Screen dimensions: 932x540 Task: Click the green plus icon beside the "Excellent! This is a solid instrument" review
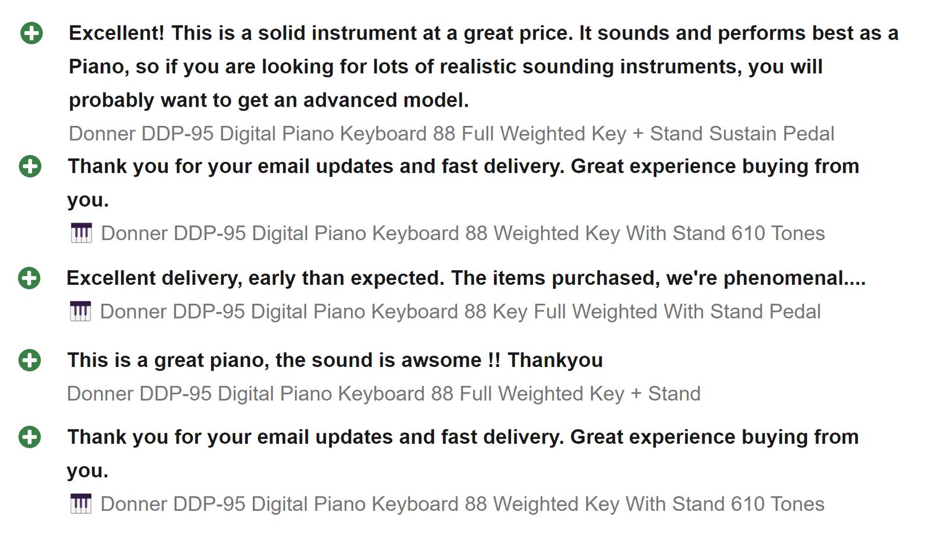tap(31, 33)
